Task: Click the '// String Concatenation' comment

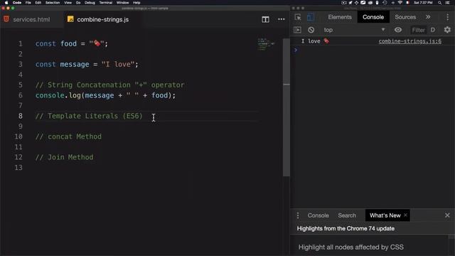Action: (109, 85)
